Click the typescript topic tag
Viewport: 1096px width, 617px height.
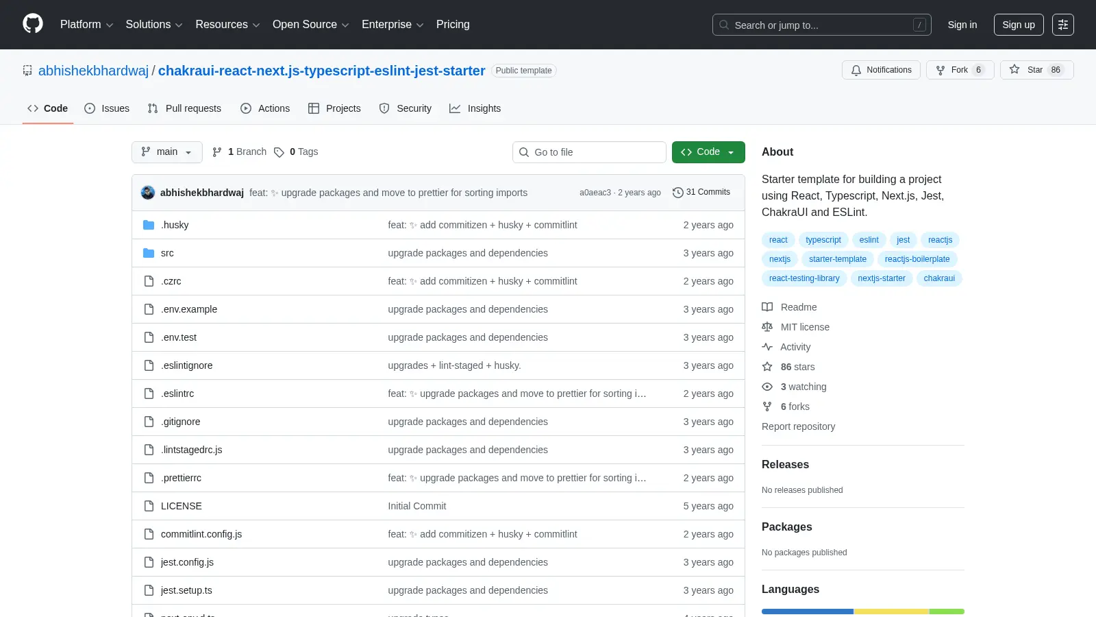point(823,240)
